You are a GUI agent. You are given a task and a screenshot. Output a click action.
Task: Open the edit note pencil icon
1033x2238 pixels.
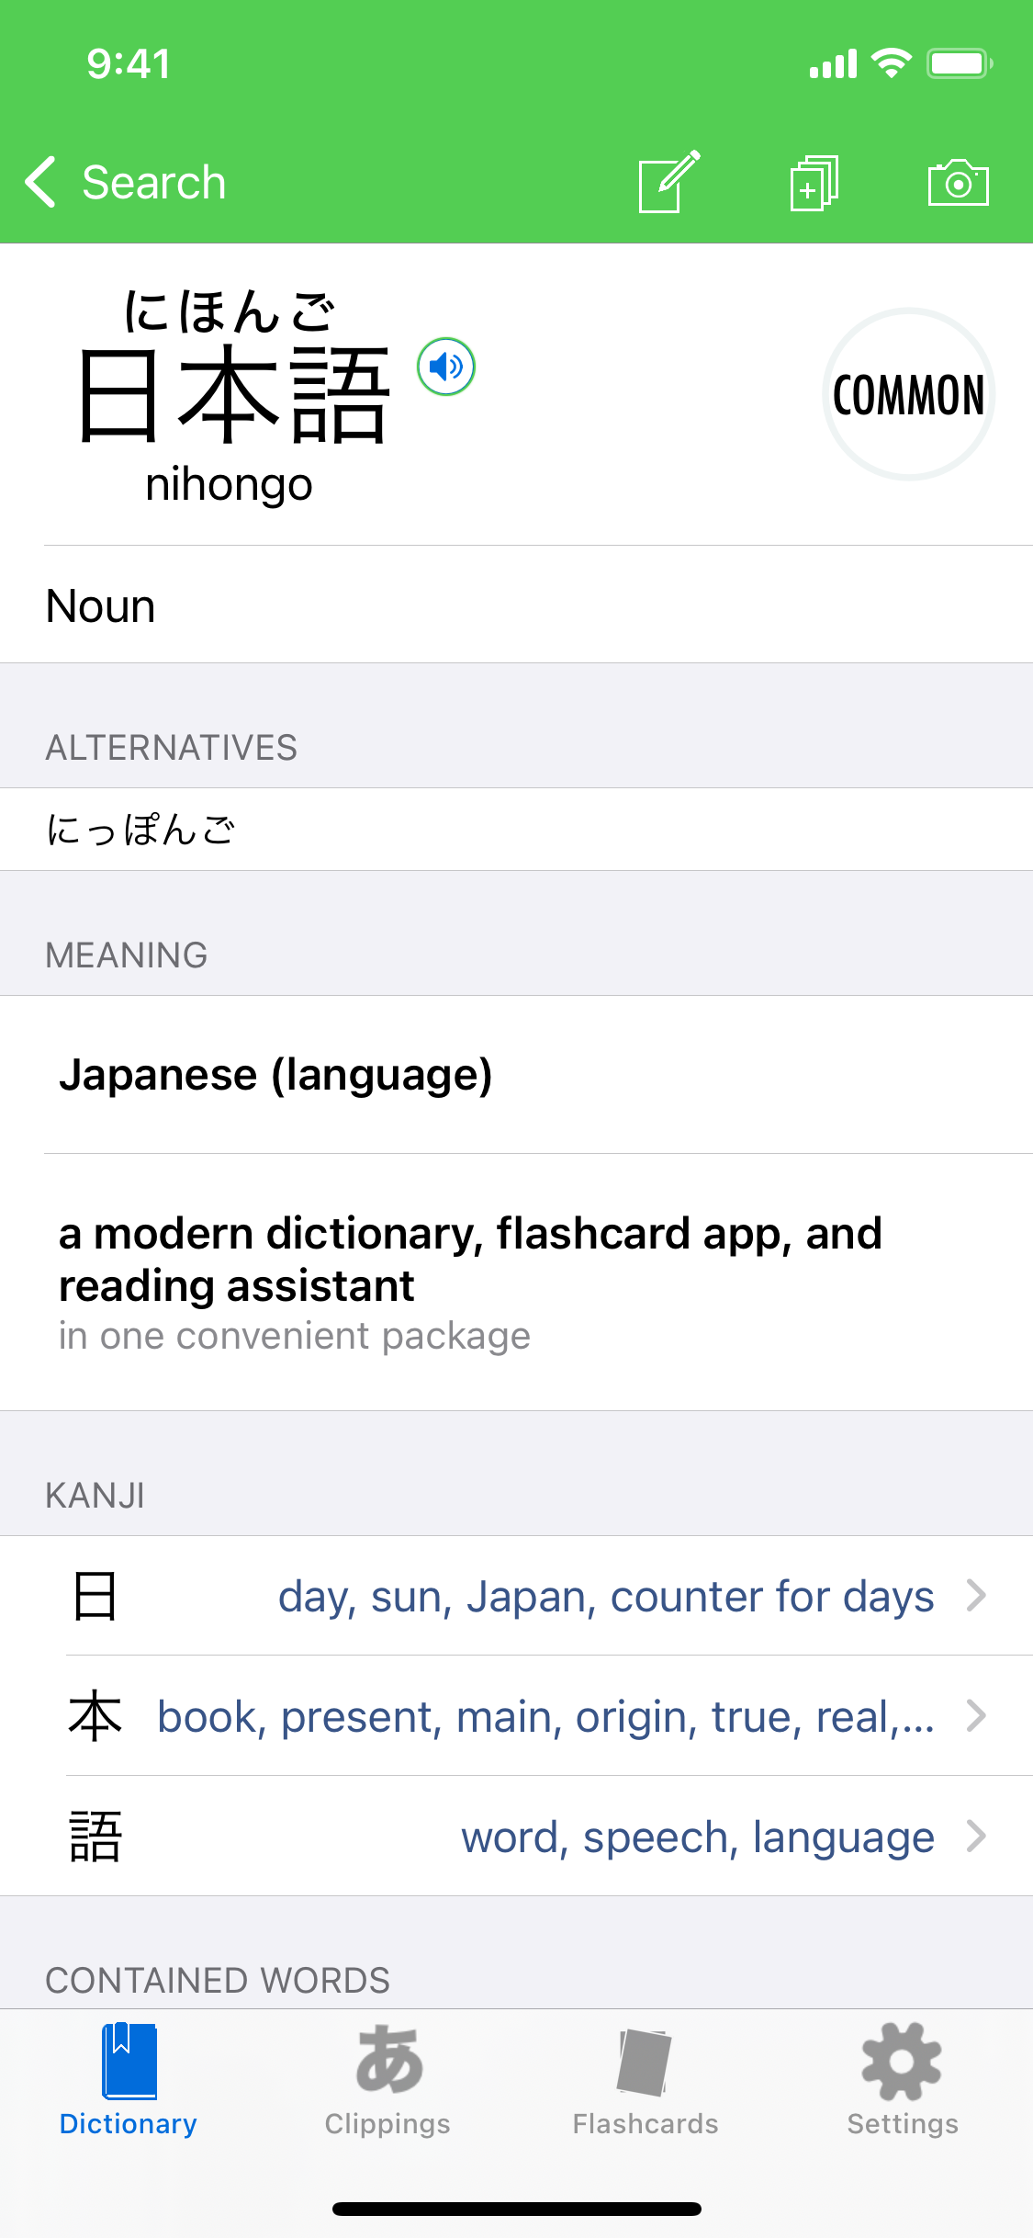(669, 182)
